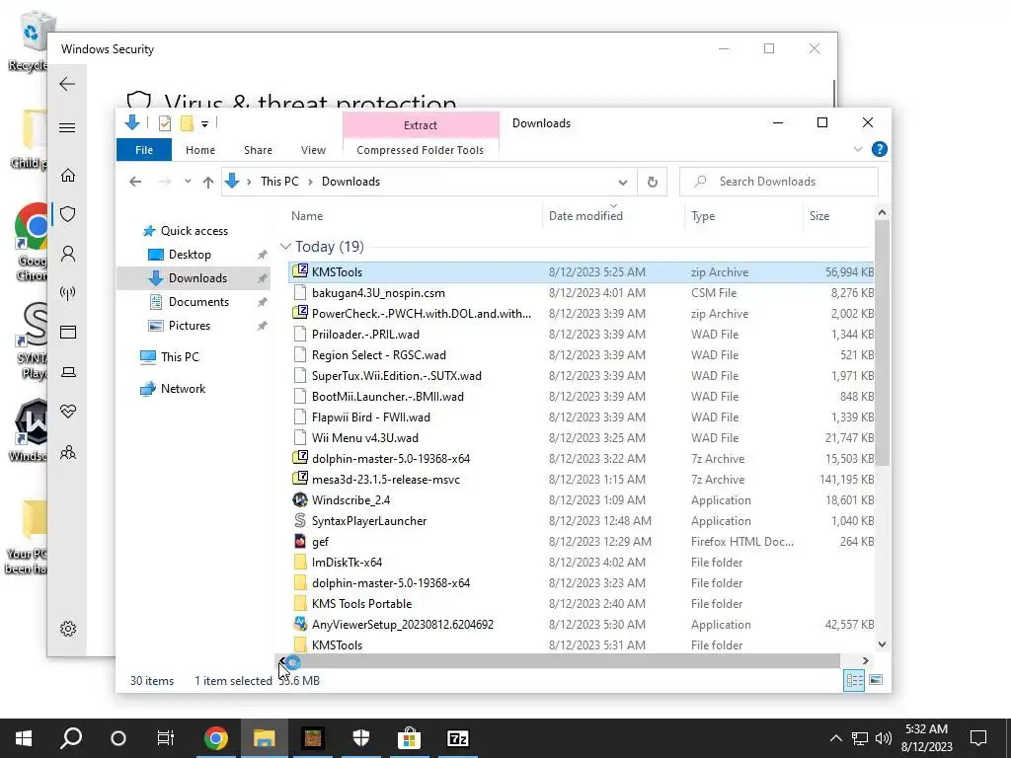Click Properties checkmark icon in Quick Access Toolbar
This screenshot has width=1011, height=758.
tap(165, 123)
